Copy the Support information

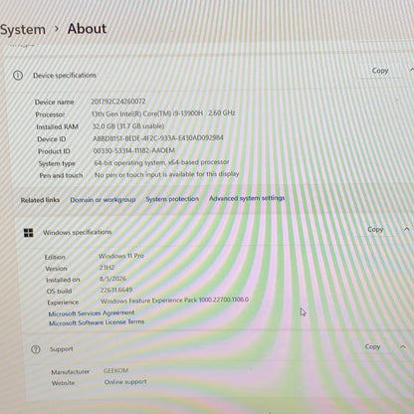coord(372,346)
